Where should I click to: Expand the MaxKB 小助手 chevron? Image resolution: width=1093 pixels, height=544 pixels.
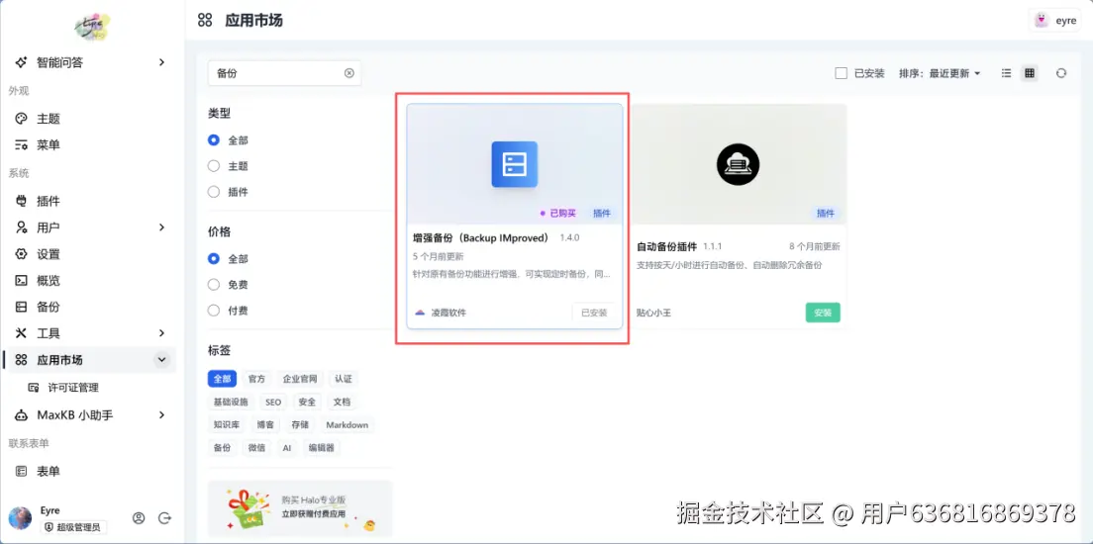(161, 415)
